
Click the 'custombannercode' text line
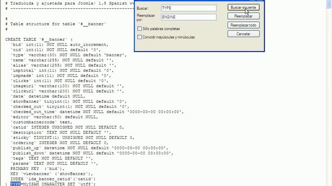(x=41, y=122)
